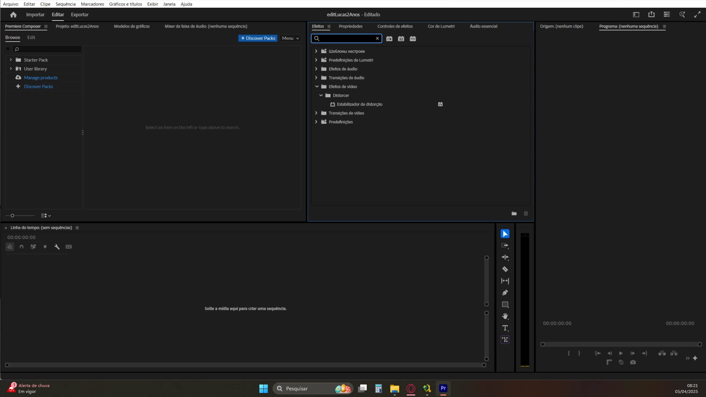Select the Rectangle tool

(505, 304)
